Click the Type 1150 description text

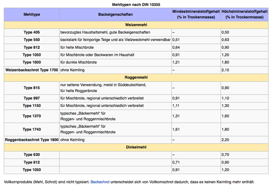[102, 106]
